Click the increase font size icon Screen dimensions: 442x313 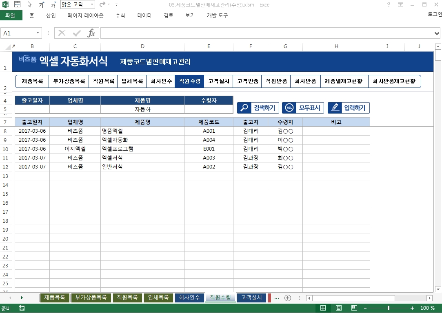point(42,5)
